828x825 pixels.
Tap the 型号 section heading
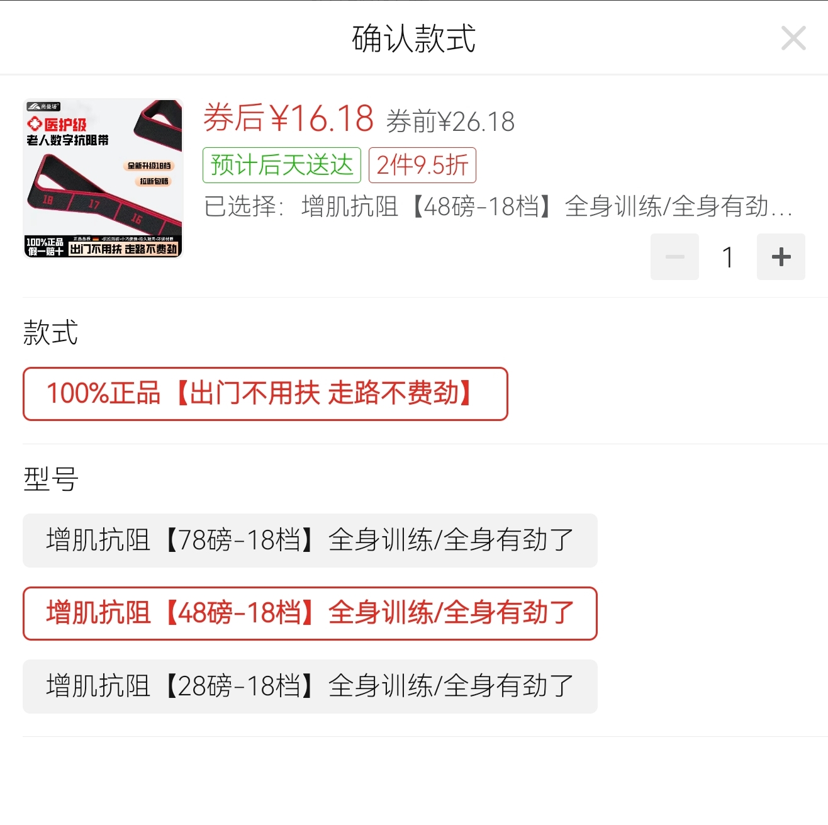click(x=51, y=479)
